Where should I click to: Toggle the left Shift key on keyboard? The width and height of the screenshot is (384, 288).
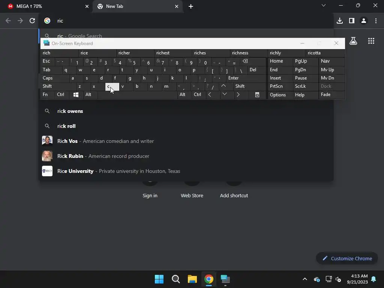pyautogui.click(x=58, y=86)
